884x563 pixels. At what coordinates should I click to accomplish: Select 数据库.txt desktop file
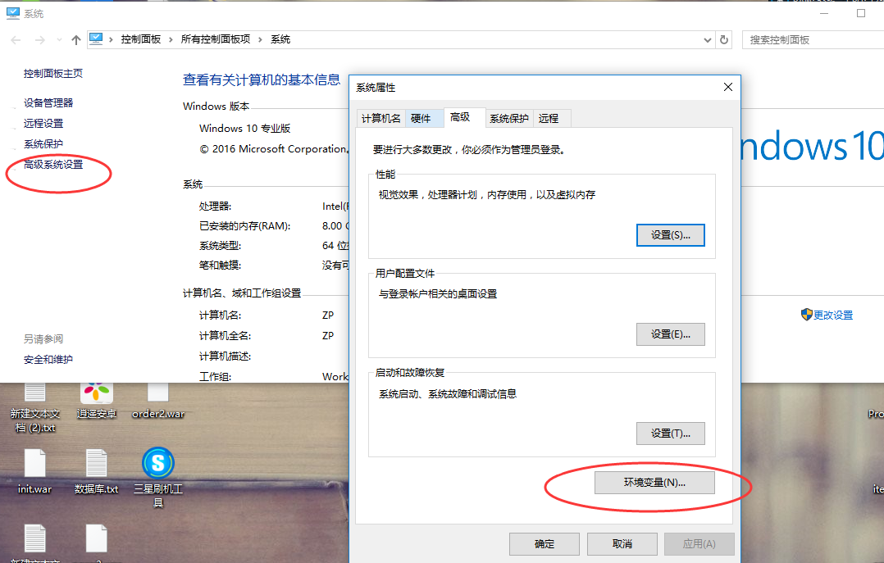coord(97,471)
